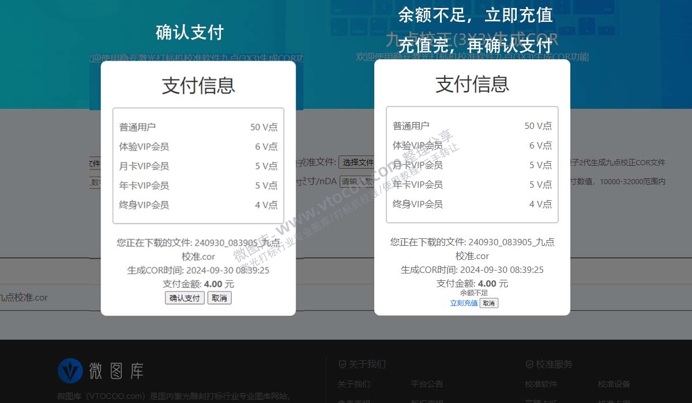Click 确认支付 in the left payment dialog

(x=185, y=298)
